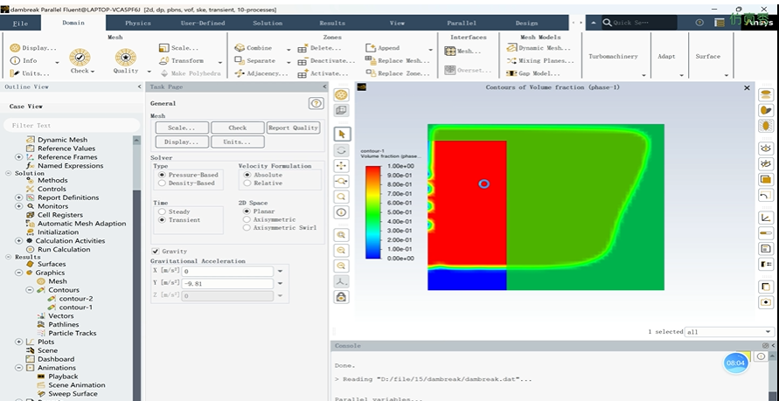This screenshot has width=779, height=401.
Task: Click the probe info tool
Action: pyautogui.click(x=341, y=212)
